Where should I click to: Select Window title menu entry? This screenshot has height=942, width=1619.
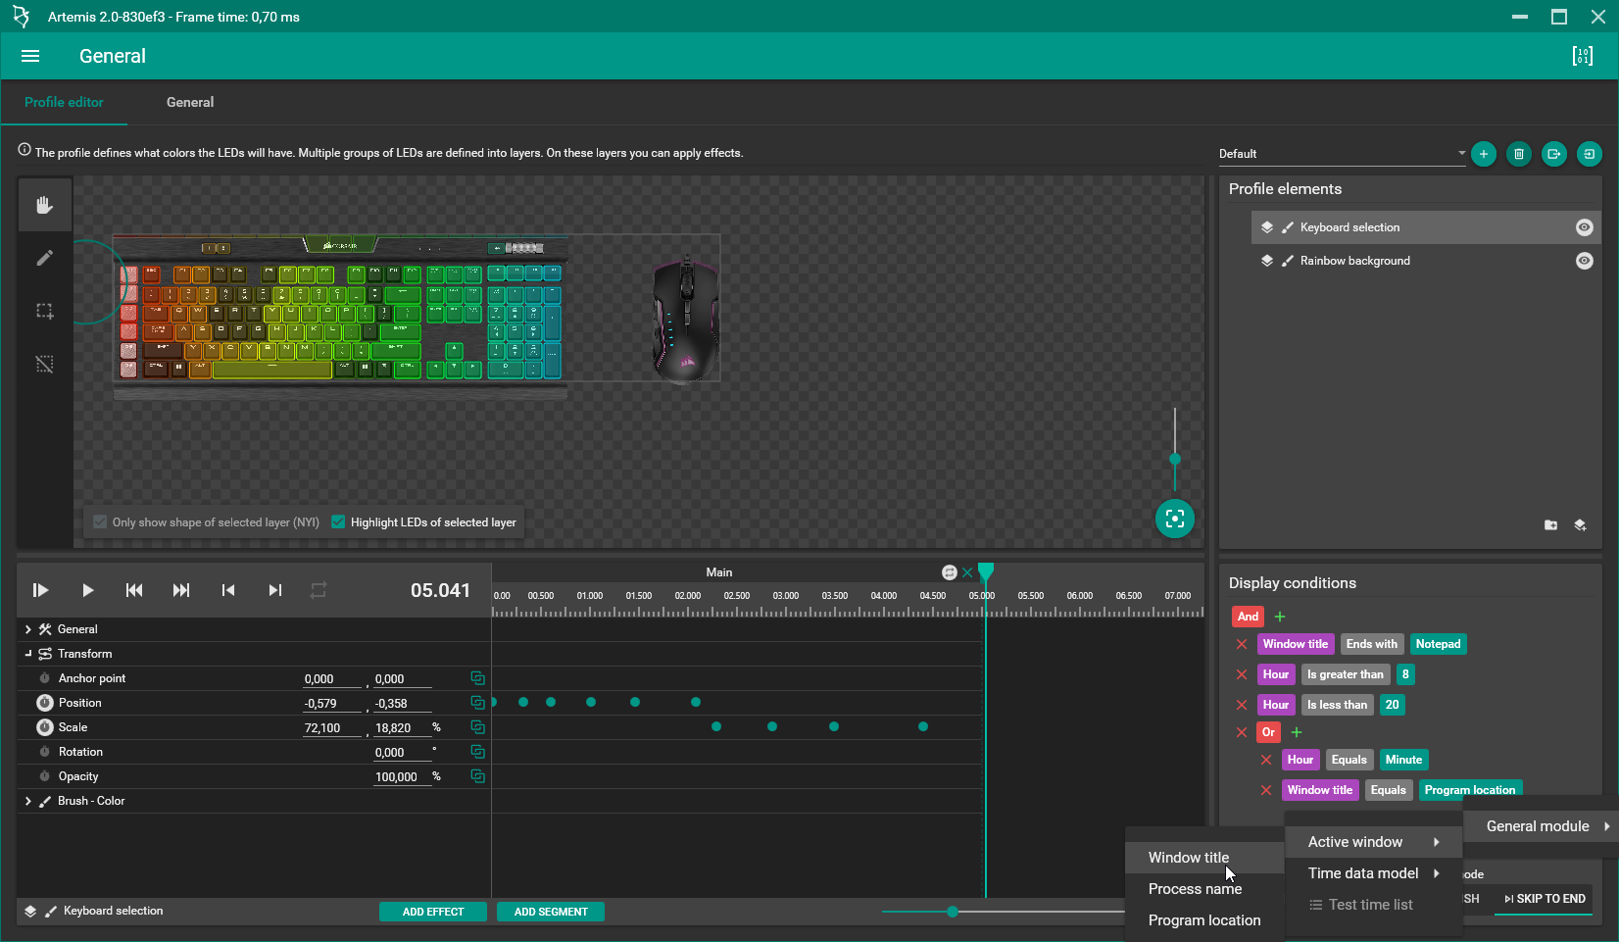pos(1204,858)
